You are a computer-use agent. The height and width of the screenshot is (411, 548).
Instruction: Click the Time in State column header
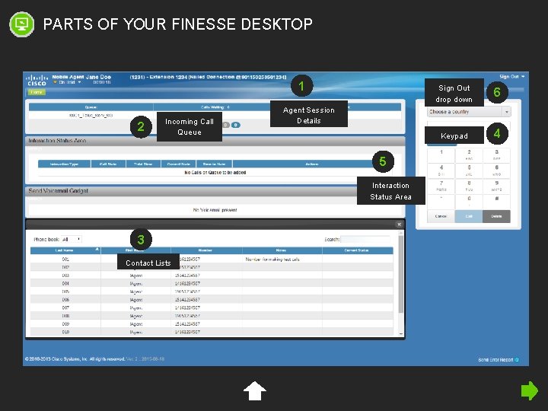click(x=214, y=164)
